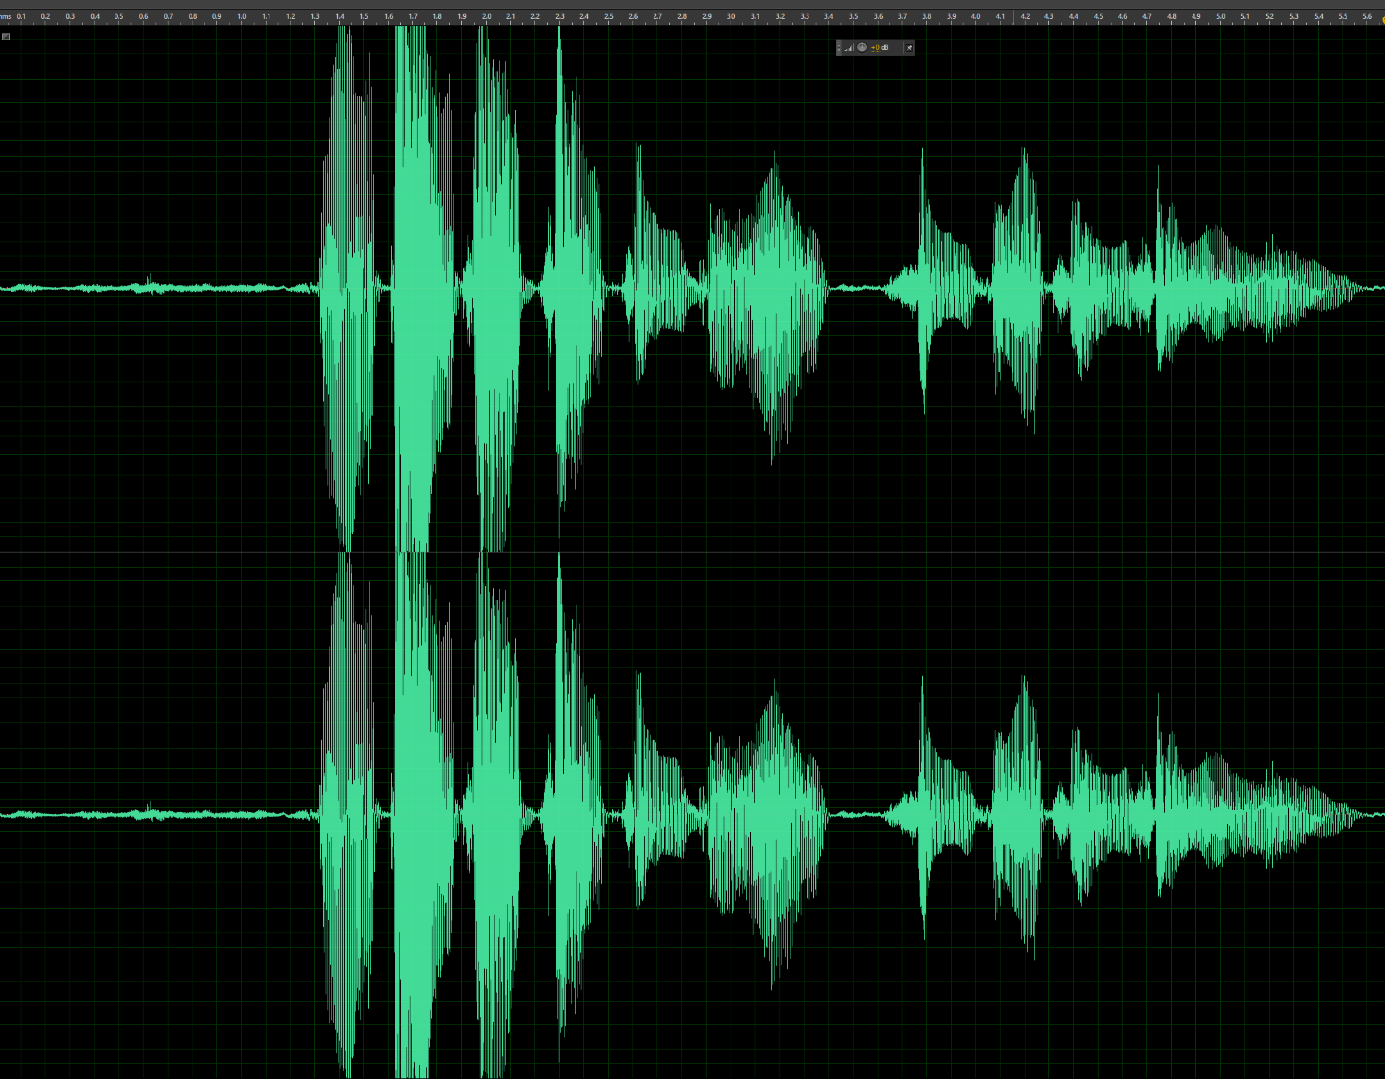Click the upper channel silent gap near 3.5

855,288
